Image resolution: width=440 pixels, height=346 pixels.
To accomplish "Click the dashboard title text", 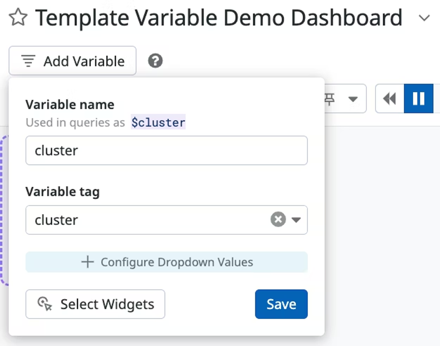I will 219,19.
